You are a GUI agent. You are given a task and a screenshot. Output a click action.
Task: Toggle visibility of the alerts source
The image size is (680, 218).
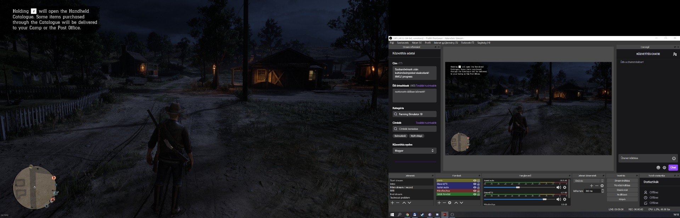point(475,181)
